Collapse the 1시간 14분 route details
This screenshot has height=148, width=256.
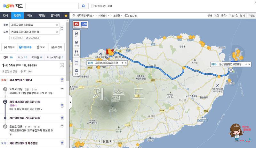[62, 65]
